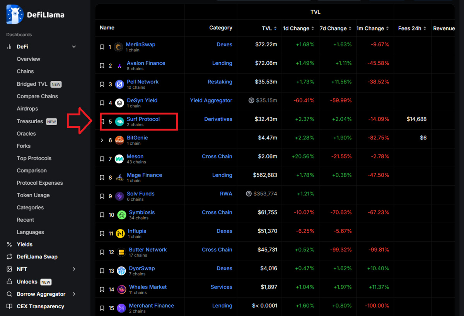This screenshot has height=316, width=464.
Task: Open Overview in the sidebar
Action: pyautogui.click(x=28, y=59)
